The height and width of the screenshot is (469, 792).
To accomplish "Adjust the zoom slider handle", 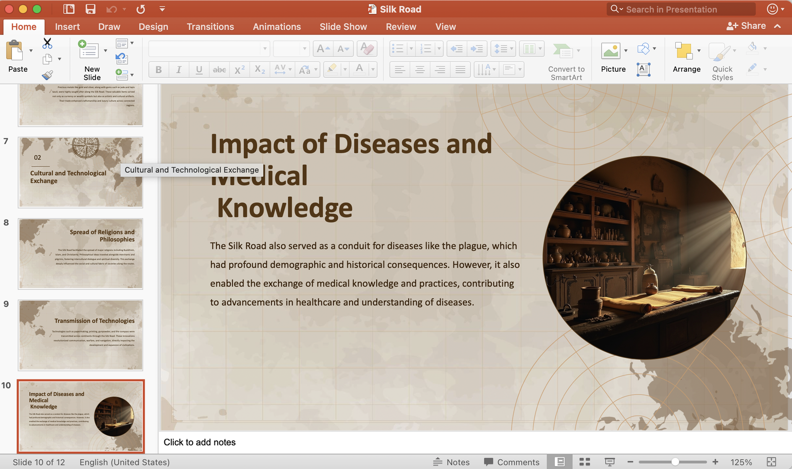I will click(x=675, y=462).
